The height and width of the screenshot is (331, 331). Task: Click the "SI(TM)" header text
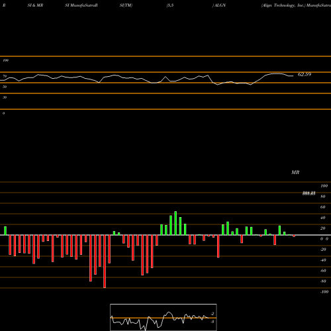point(126,5)
